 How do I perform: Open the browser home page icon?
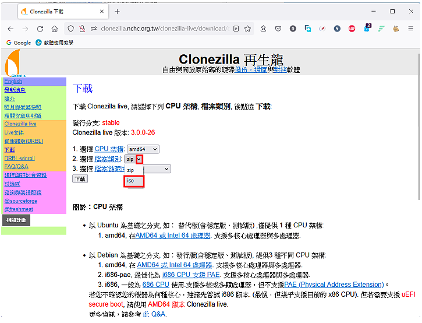pyautogui.click(x=55, y=29)
